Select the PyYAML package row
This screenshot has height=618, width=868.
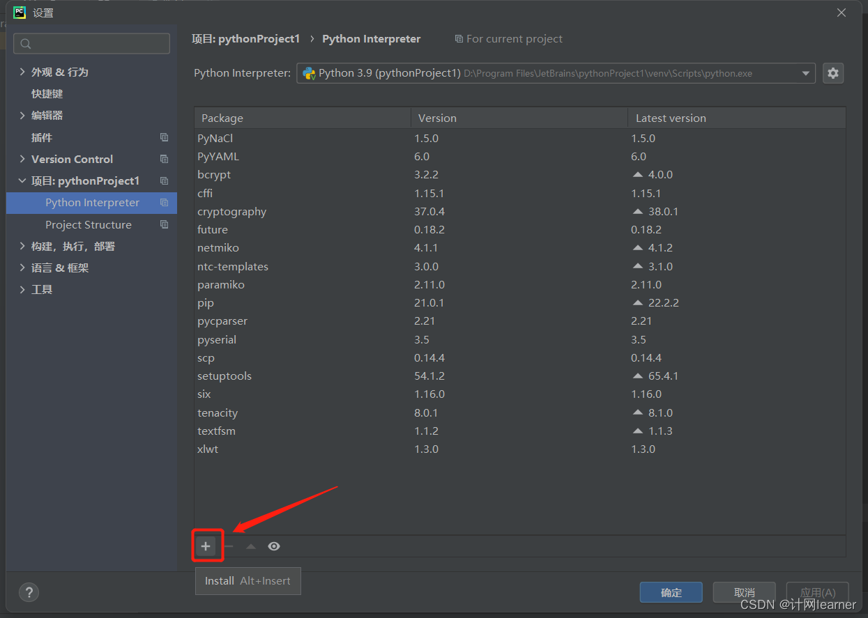[x=520, y=156]
